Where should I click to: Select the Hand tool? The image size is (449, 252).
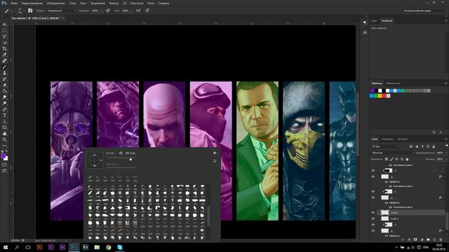point(4,134)
